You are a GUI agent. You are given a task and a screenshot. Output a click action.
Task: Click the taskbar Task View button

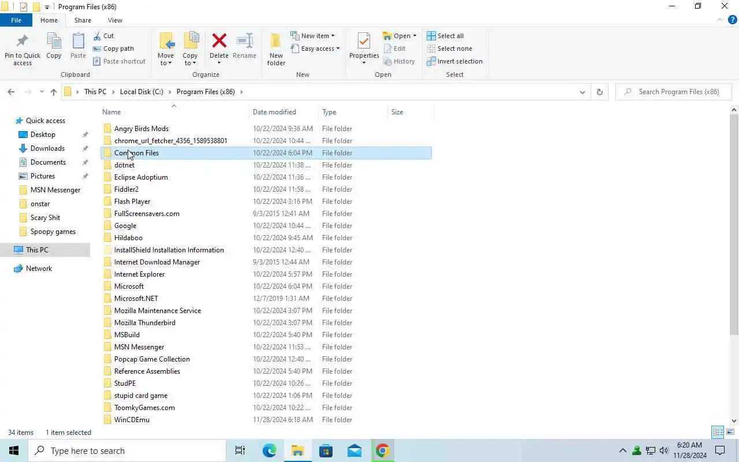[240, 450]
